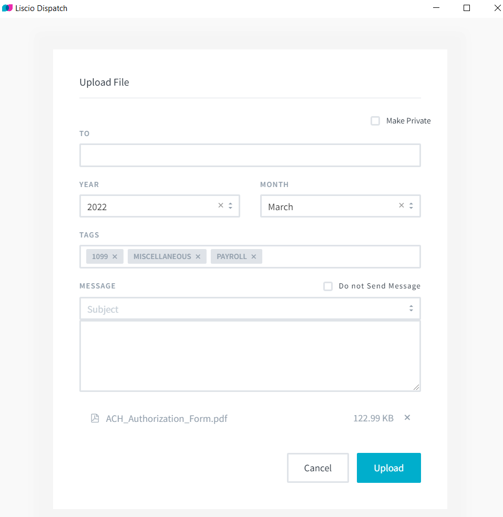Remove the MISCELLANEOUS tag
This screenshot has width=503, height=517.
pyautogui.click(x=198, y=256)
